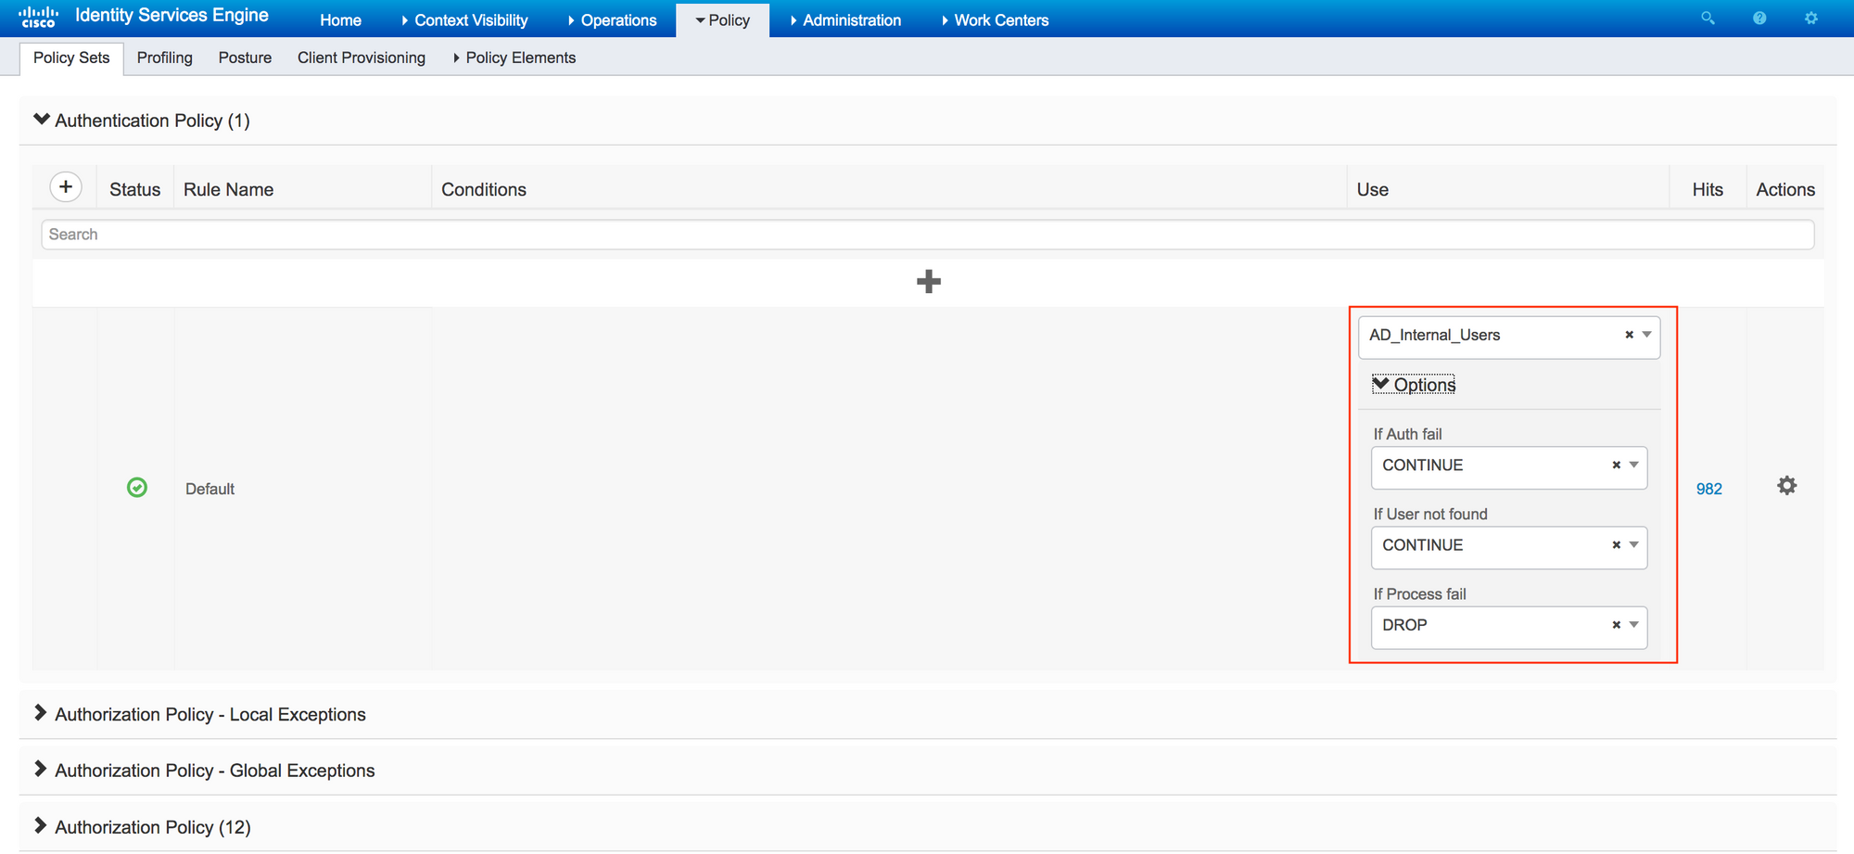
Task: Switch to the Posture tab
Action: click(x=245, y=57)
